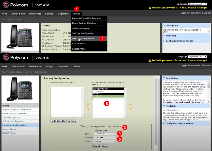This screenshot has width=212, height=151.
Task: Open Diagnostics in the lower navigation bar
Action: 63,66
